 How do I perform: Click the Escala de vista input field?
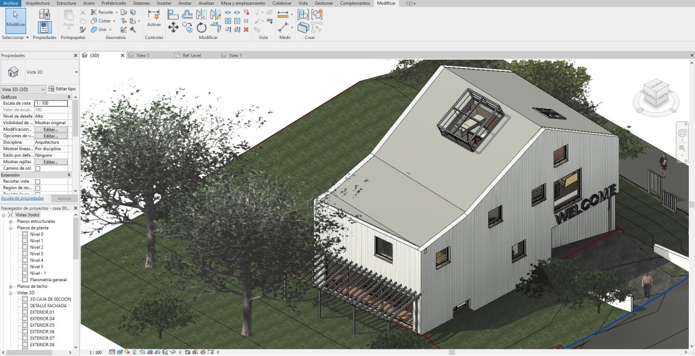(51, 103)
